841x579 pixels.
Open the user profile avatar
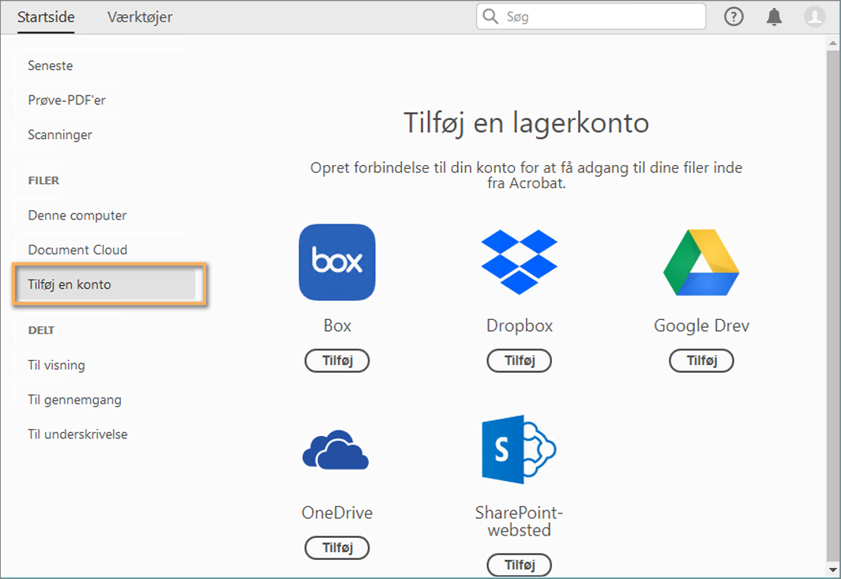point(814,17)
